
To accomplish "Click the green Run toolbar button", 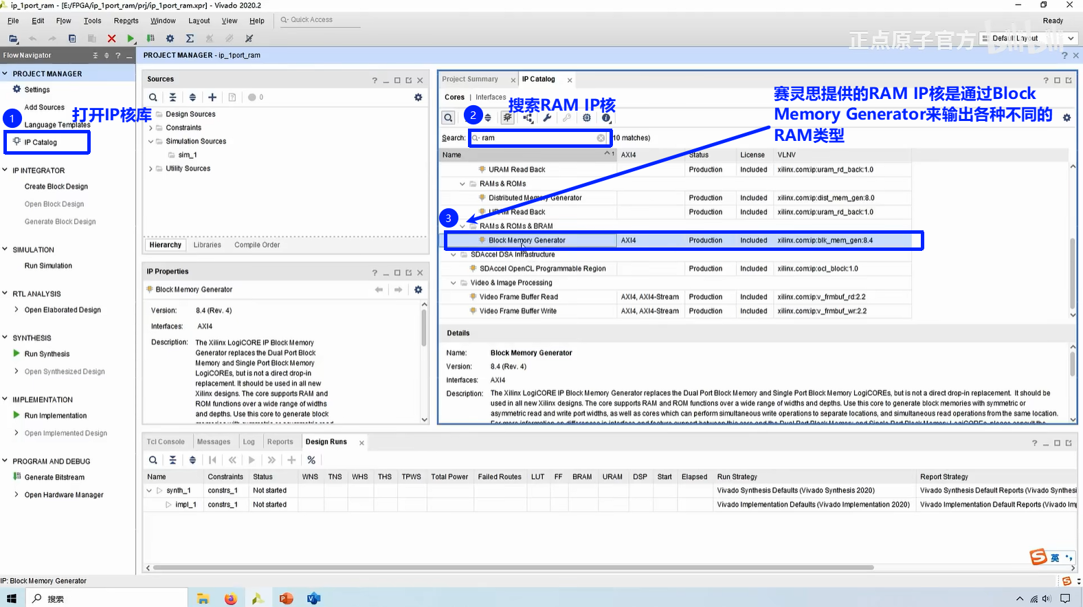I will coord(131,38).
